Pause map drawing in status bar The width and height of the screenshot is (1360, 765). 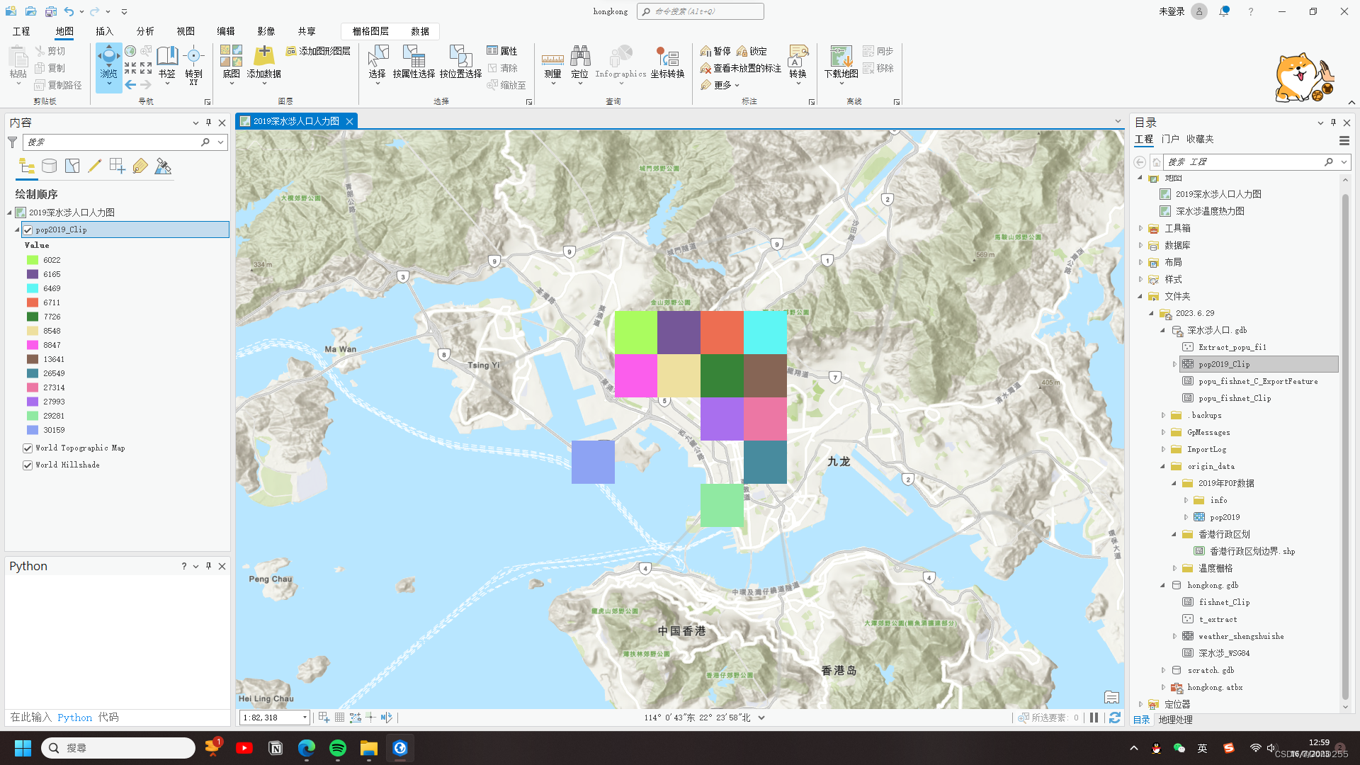coord(1094,718)
